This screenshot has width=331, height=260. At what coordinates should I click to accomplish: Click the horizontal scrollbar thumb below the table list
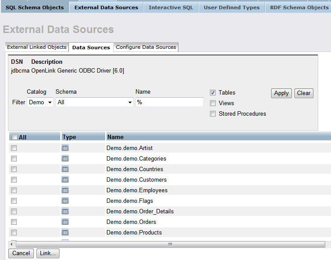pyautogui.click(x=170, y=244)
